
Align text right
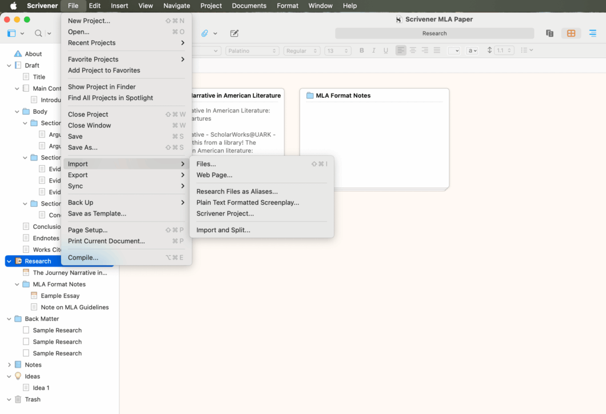[x=425, y=50]
